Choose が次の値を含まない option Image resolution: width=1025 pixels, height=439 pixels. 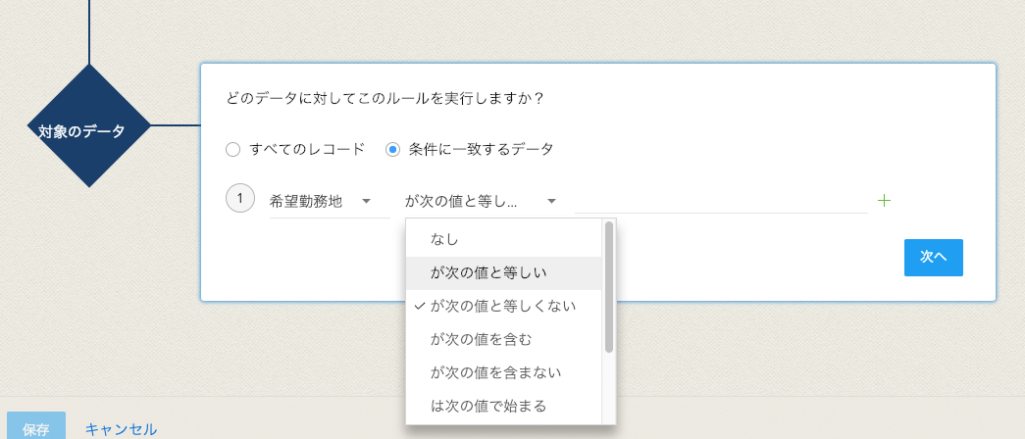point(503,373)
